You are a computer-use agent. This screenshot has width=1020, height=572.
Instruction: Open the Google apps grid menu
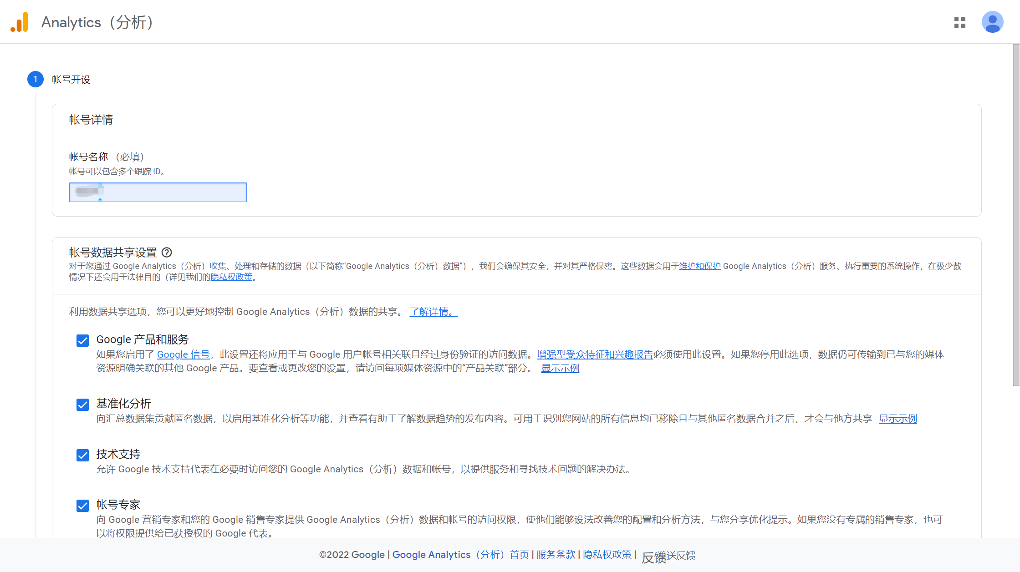tap(960, 22)
